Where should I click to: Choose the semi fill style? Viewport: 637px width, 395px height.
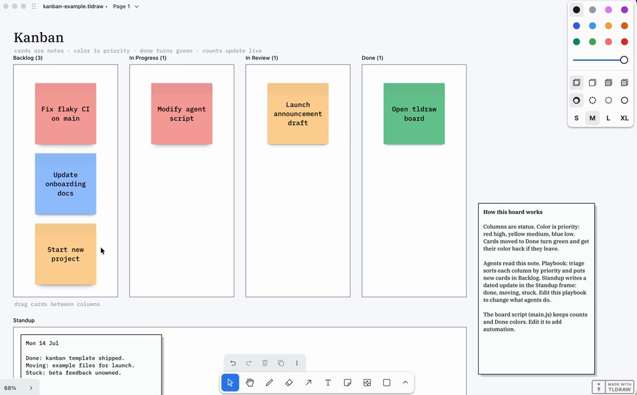[593, 83]
